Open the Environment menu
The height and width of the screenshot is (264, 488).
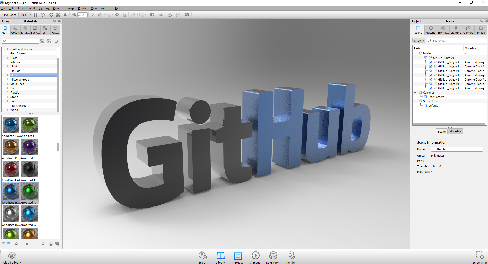click(x=27, y=8)
